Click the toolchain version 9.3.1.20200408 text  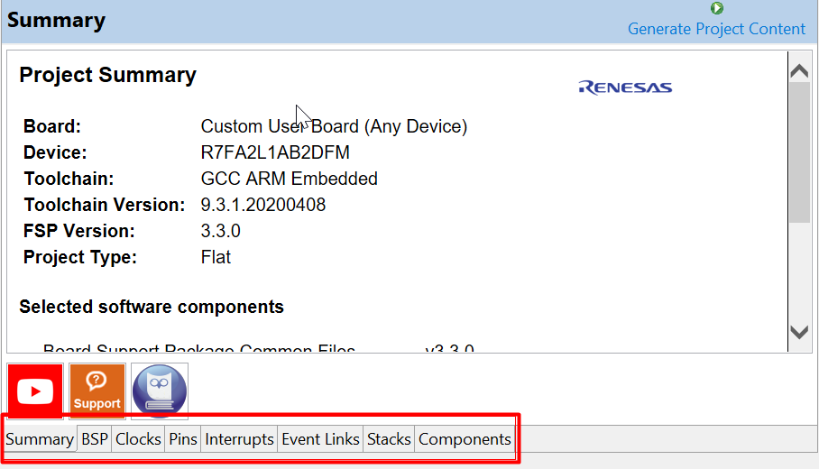(263, 205)
